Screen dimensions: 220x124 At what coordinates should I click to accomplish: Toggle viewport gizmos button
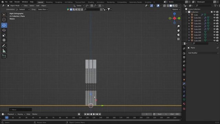pyautogui.click(x=152, y=6)
